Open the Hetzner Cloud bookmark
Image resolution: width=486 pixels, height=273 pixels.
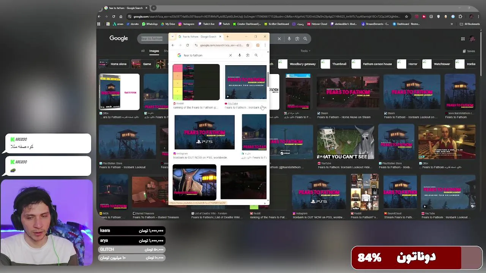317,24
